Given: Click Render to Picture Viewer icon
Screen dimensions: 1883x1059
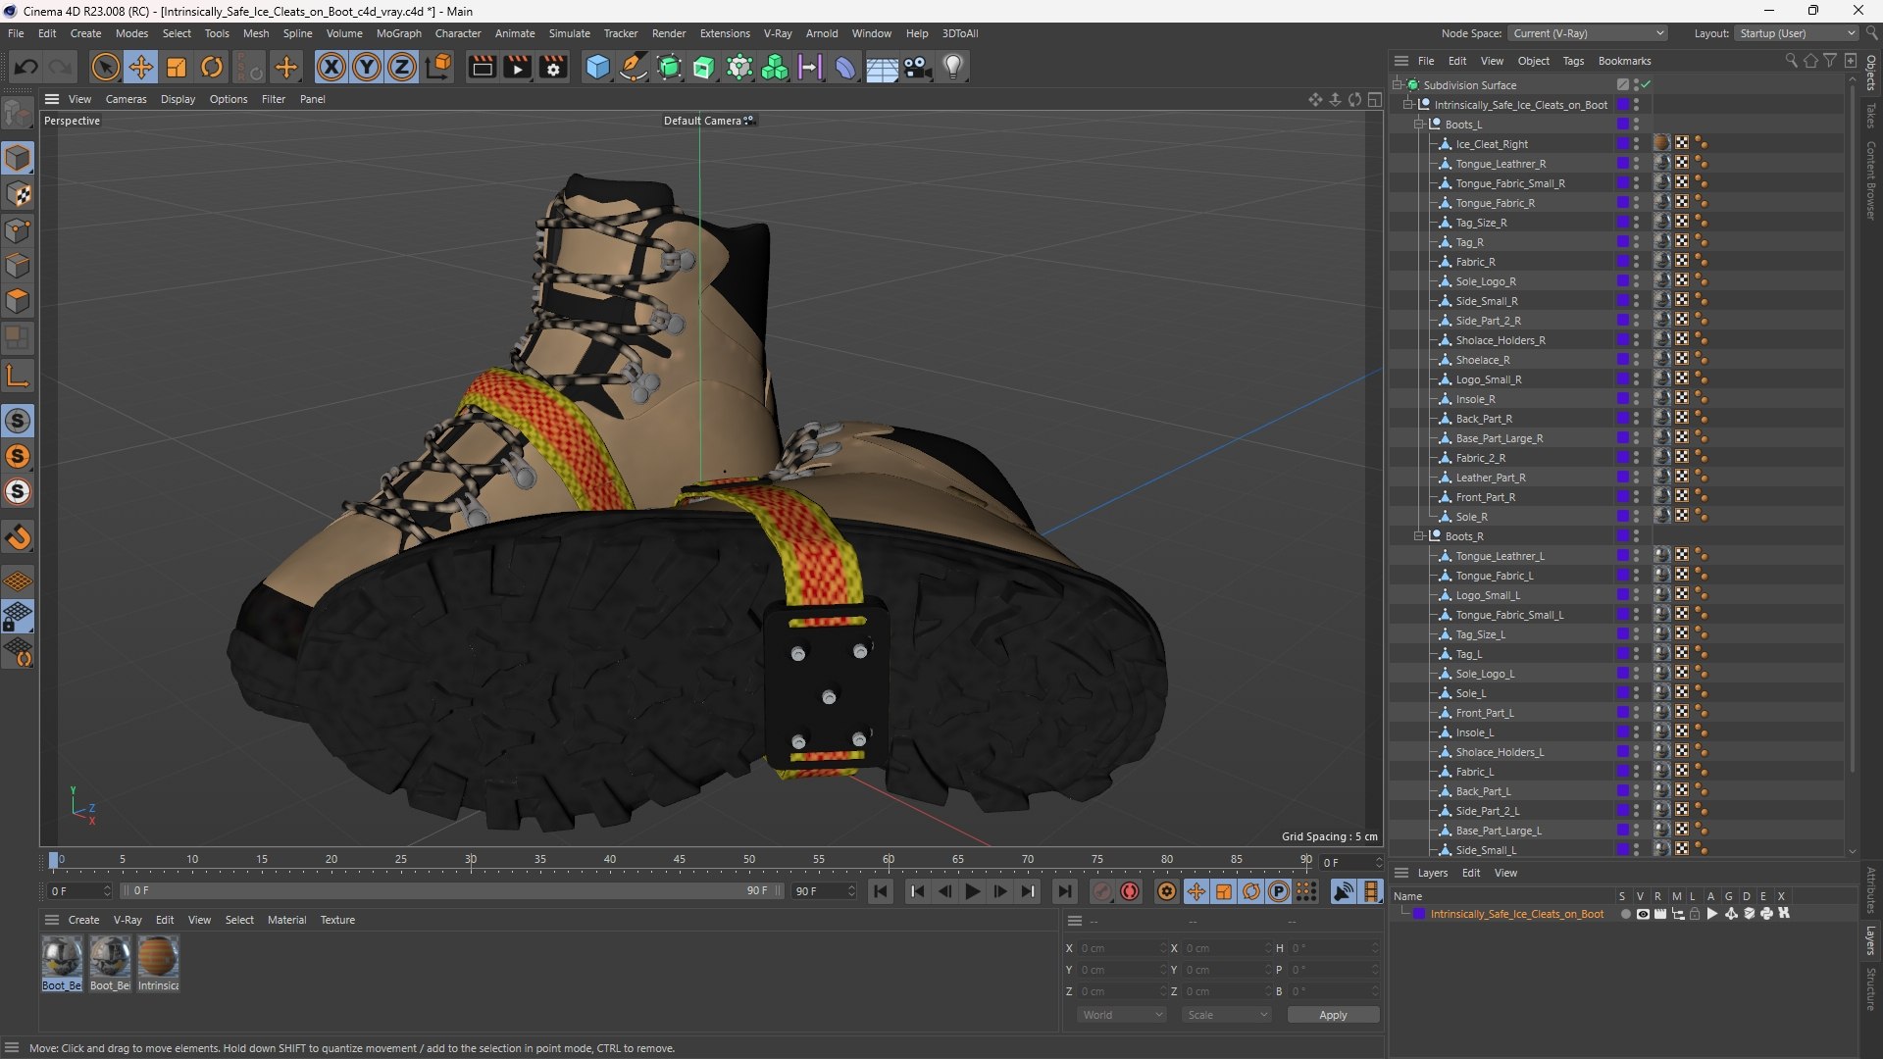Looking at the screenshot, I should coord(517,67).
